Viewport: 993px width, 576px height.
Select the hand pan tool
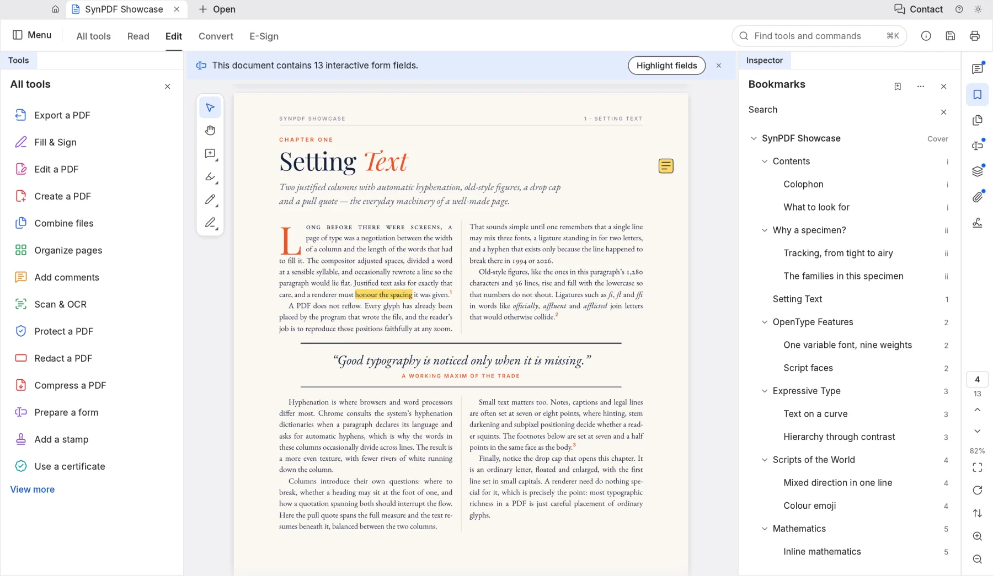(210, 131)
